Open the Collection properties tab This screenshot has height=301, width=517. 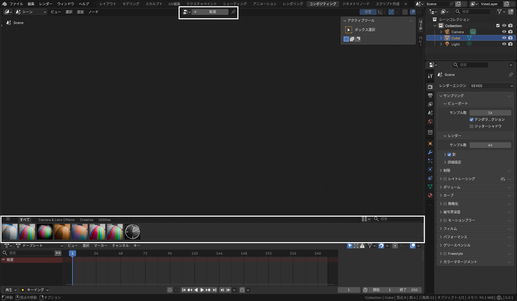coord(430,133)
